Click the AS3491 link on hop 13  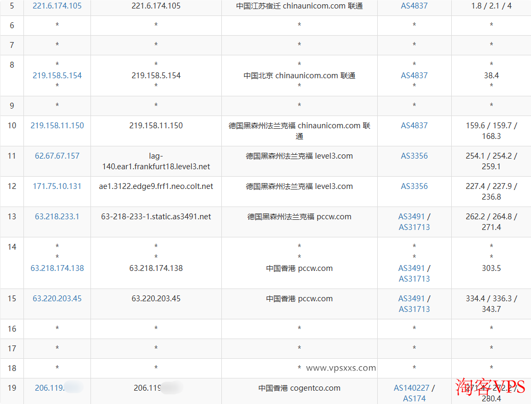410,216
